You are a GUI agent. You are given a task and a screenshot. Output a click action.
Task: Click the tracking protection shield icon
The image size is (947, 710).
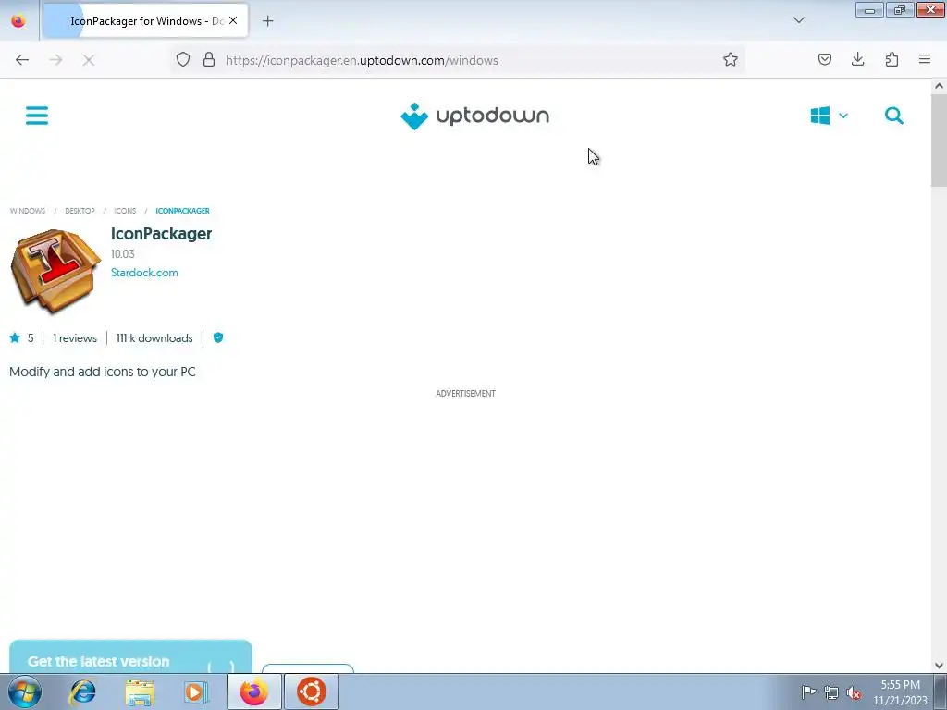click(x=183, y=59)
